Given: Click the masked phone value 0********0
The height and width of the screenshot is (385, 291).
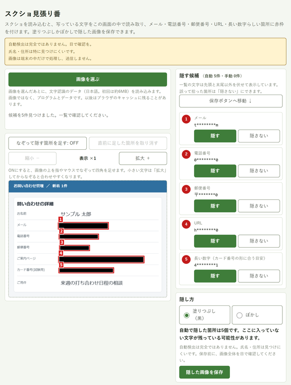Looking at the screenshot, I should 206,160.
